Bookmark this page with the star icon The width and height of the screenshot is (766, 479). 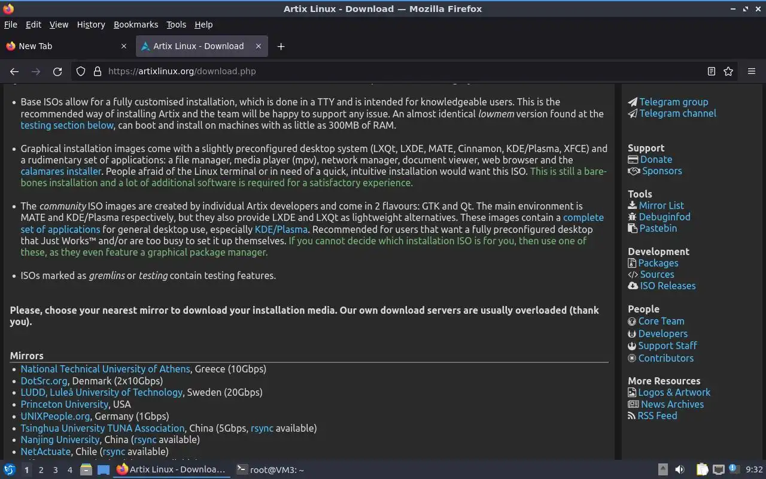[728, 71]
